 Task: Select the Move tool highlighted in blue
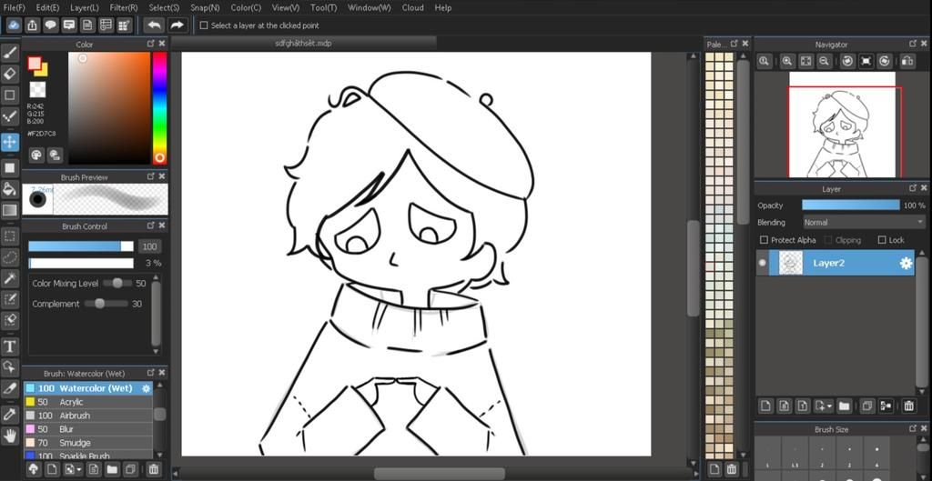point(9,142)
